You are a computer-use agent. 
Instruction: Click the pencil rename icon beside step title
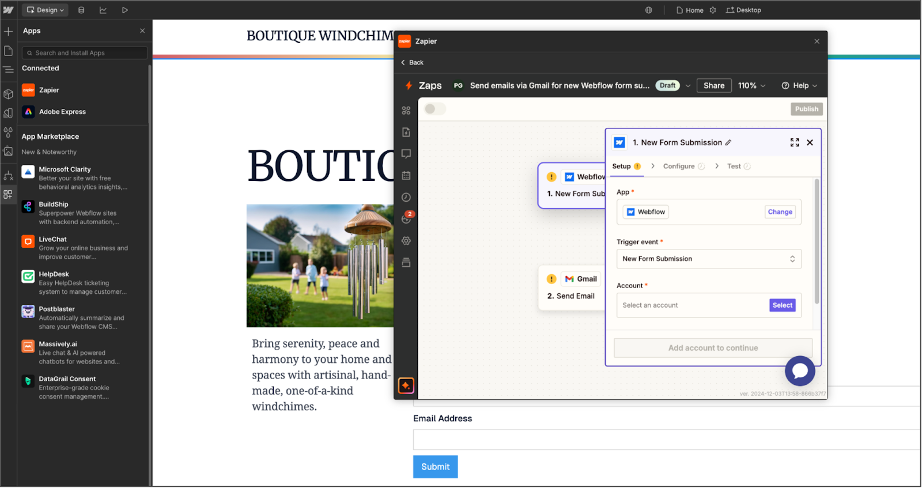pyautogui.click(x=728, y=142)
